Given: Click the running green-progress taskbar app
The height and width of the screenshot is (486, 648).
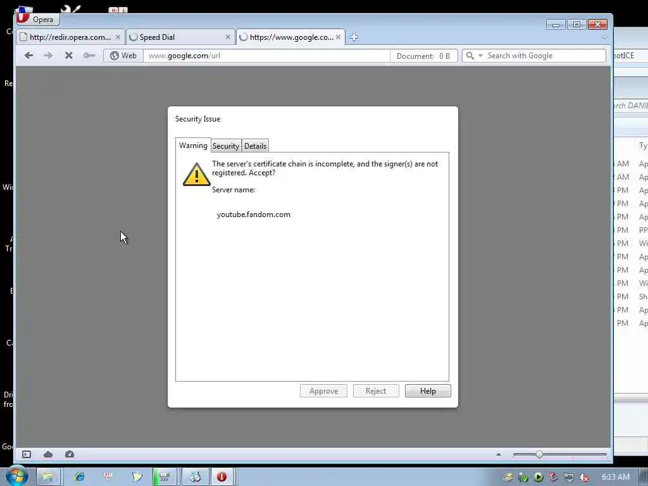Looking at the screenshot, I should coord(164,477).
